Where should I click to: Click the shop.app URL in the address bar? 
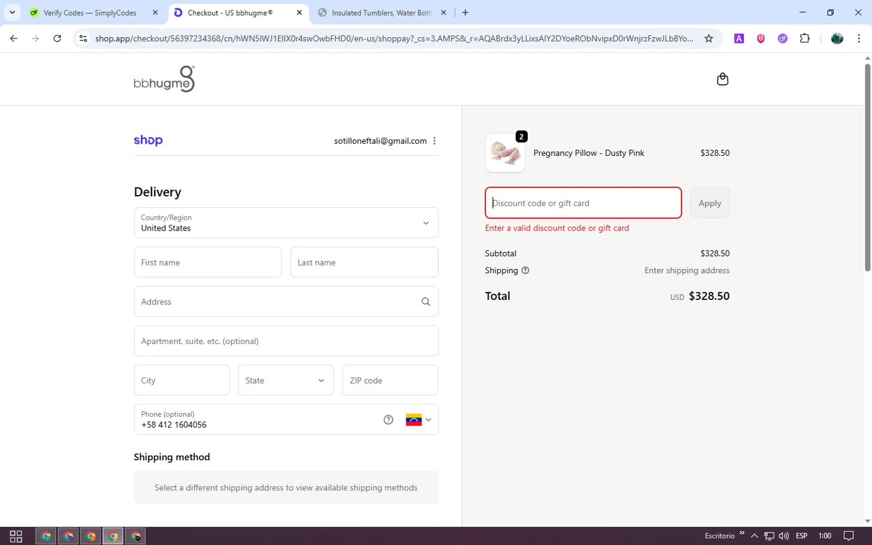click(x=394, y=38)
